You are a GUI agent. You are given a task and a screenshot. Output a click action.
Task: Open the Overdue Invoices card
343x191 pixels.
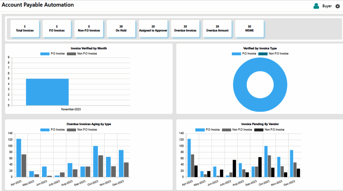point(185,29)
